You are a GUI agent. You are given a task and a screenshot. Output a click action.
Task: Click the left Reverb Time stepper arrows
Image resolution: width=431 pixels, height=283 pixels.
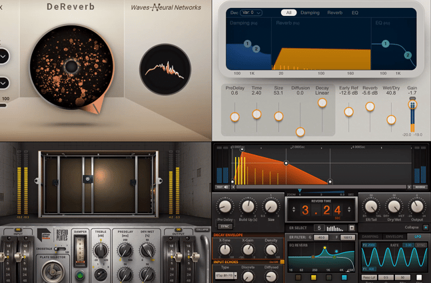click(294, 209)
